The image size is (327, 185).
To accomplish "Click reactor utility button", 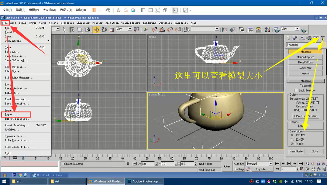I will pyautogui.click(x=305, y=74).
